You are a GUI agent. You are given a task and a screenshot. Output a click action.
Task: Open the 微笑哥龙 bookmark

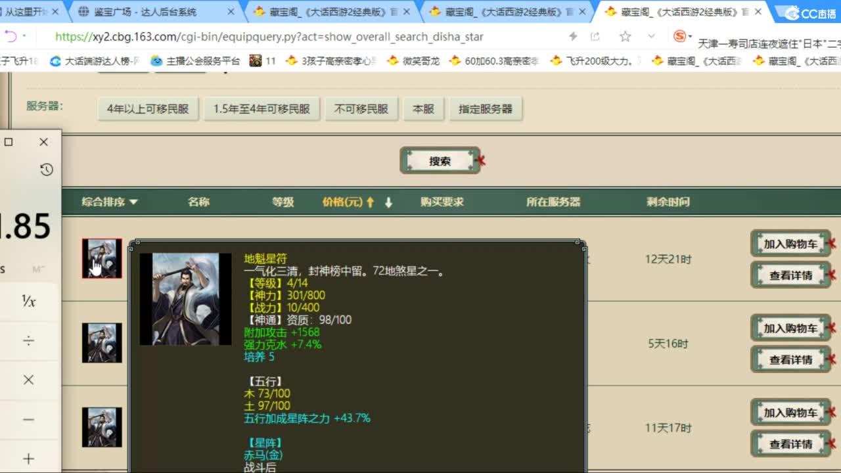[413, 61]
